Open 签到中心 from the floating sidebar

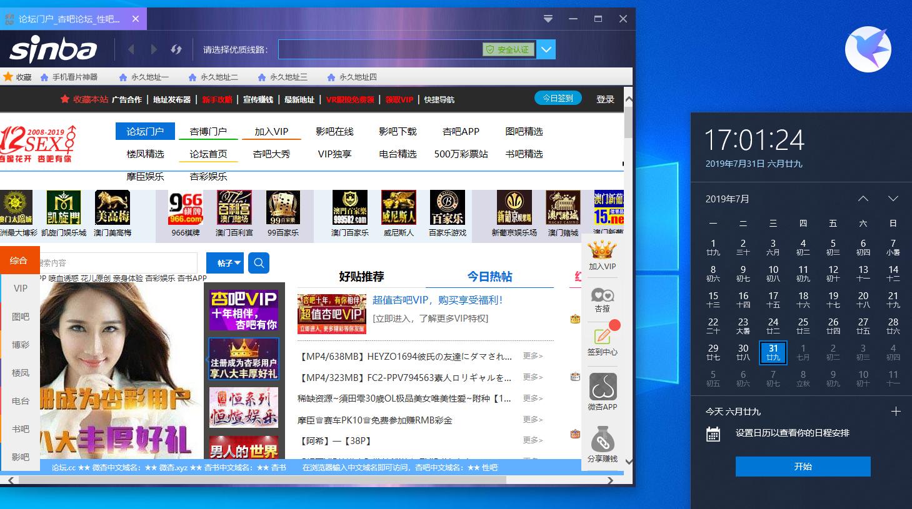click(603, 341)
